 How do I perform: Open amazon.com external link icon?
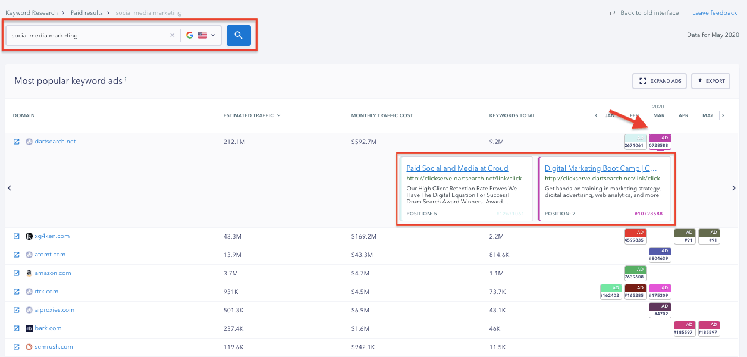[x=17, y=273]
